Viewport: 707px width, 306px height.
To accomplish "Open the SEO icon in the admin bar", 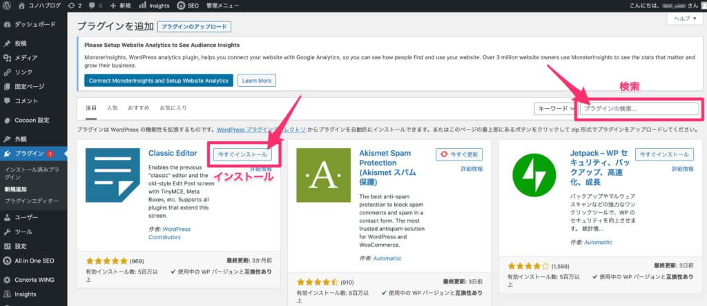I will coord(180,6).
